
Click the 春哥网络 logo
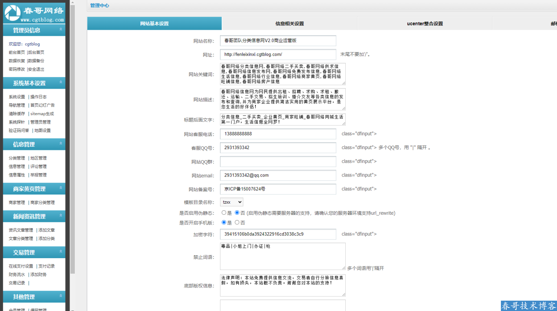pos(34,13)
